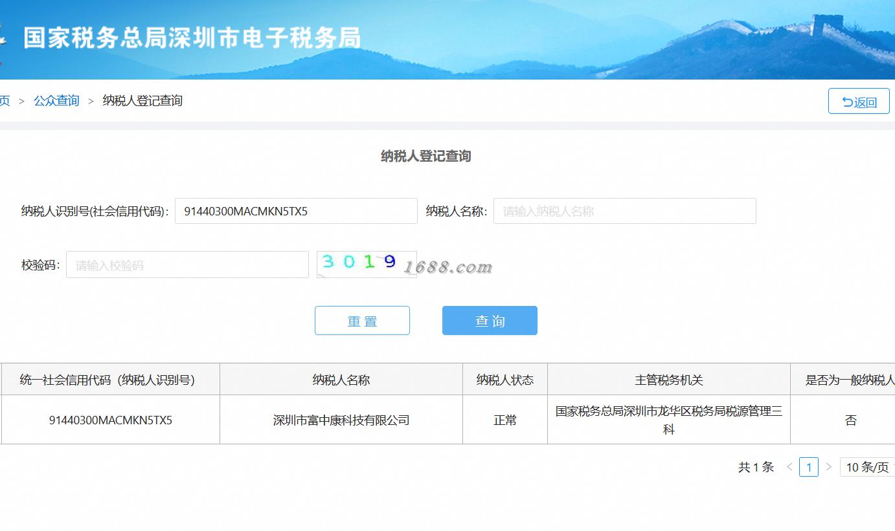Focus the 纳税人识别号 input field
This screenshot has height=531, width=895.
(x=296, y=211)
